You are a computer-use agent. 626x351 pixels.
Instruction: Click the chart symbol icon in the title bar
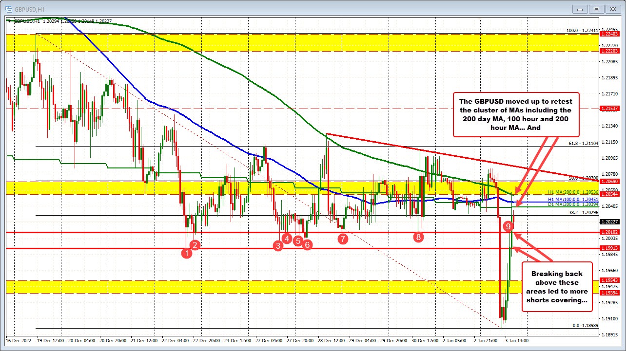click(10, 9)
